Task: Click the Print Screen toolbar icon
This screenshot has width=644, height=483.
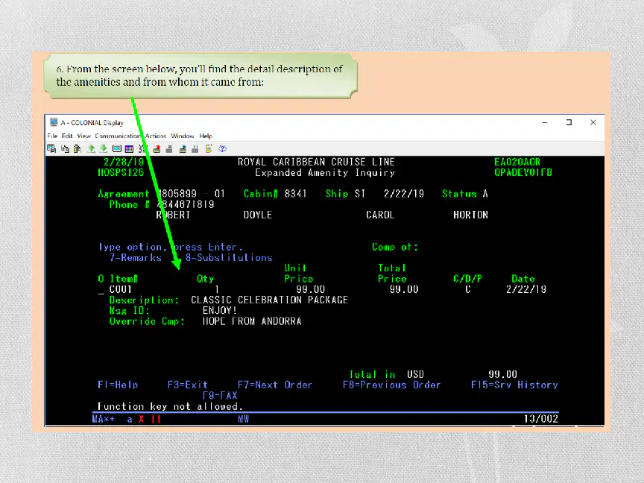Action: [x=51, y=148]
